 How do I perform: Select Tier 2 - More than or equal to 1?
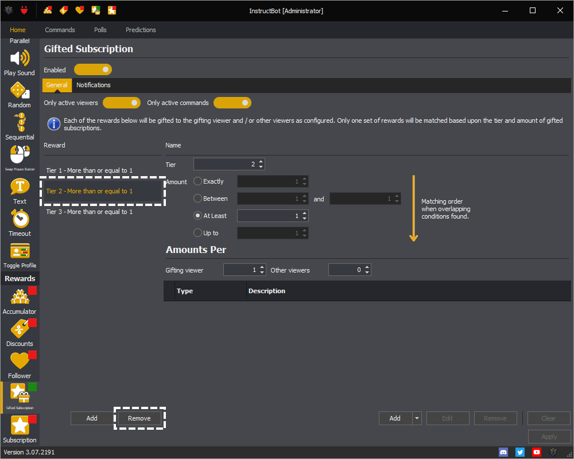pyautogui.click(x=103, y=191)
